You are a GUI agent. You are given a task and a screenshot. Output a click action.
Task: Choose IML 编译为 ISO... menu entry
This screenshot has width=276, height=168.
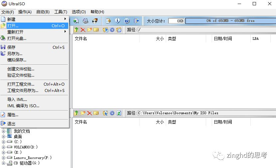pyautogui.click(x=34, y=106)
